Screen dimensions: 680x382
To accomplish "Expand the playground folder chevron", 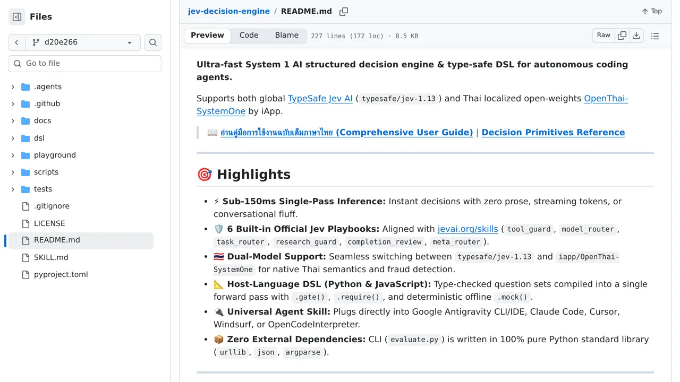I will [13, 155].
